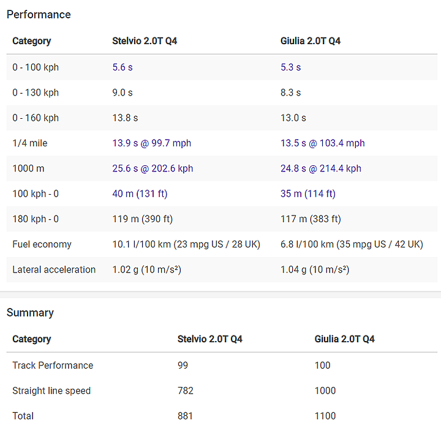The width and height of the screenshot is (441, 431).
Task: Click Giulia Total score 1100
Action: (x=325, y=416)
